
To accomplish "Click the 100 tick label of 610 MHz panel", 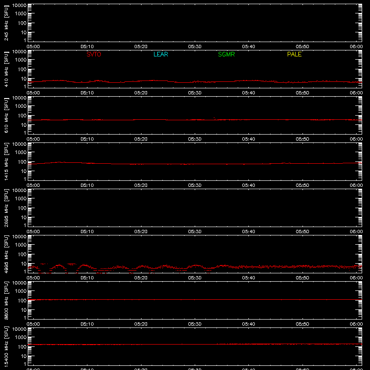I will [x=22, y=116].
